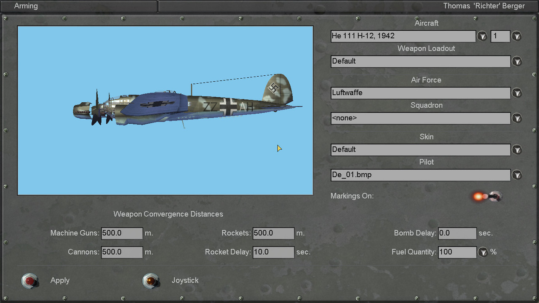
Task: Click the Joystick label
Action: 185,280
